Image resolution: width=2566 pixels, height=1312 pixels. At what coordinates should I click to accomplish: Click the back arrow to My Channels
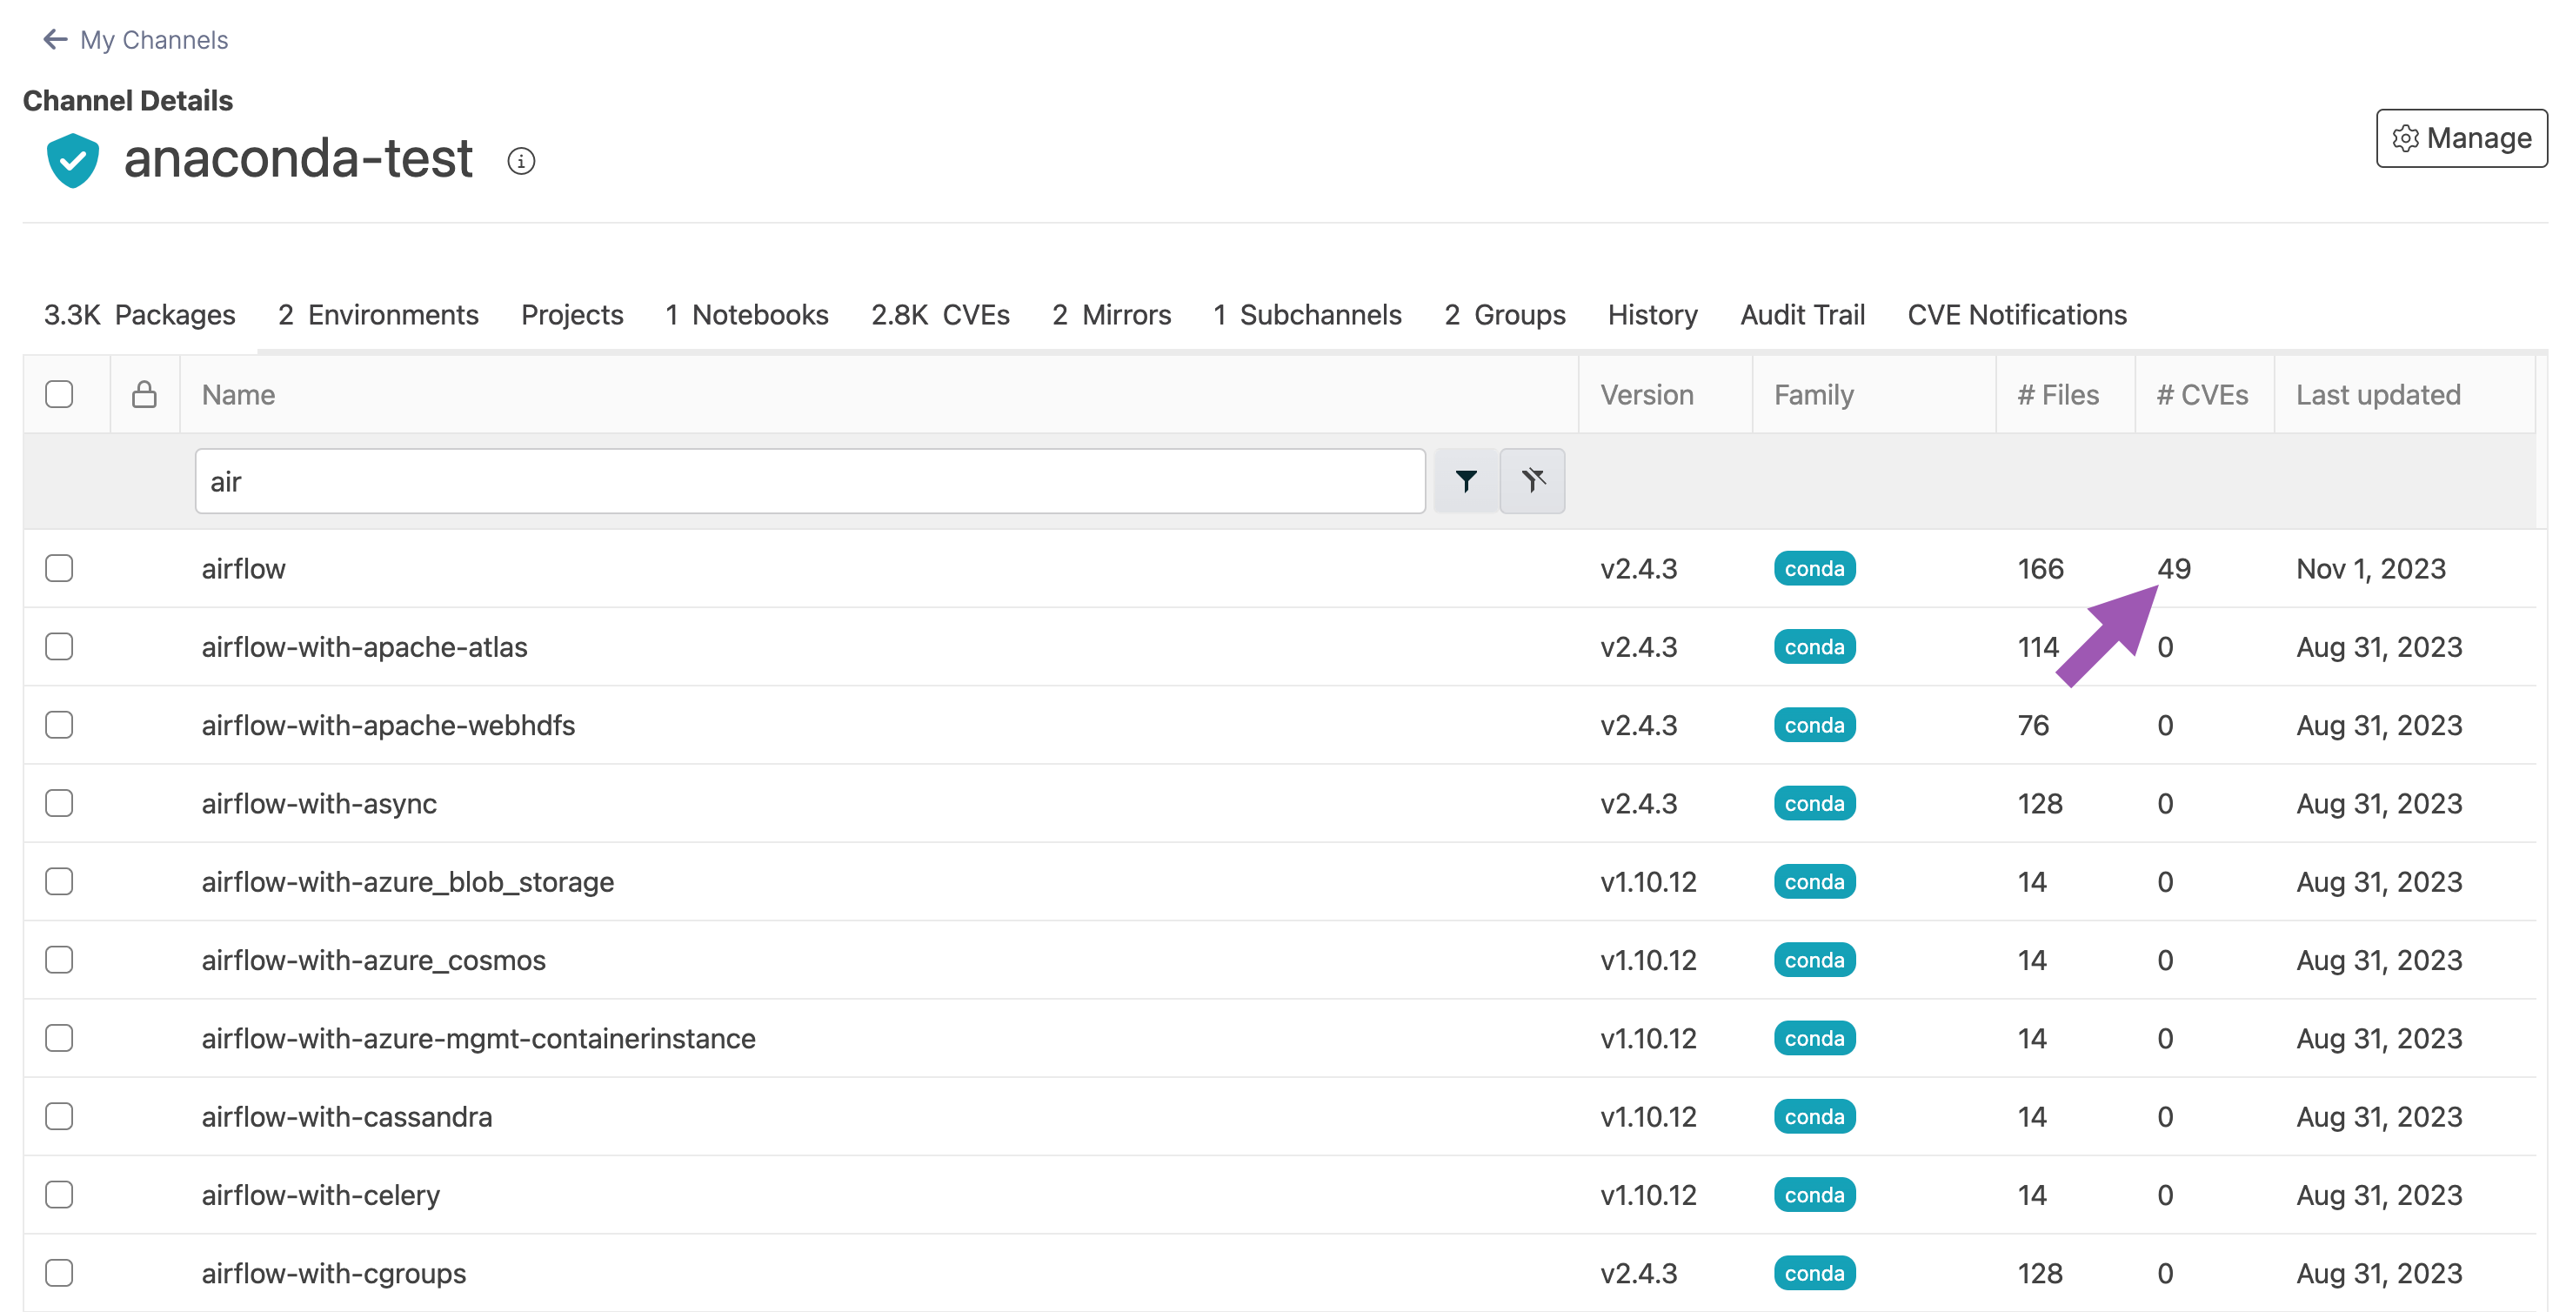point(56,40)
